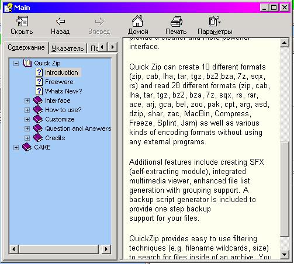Click the text 'support for your files.'
Viewport: 294px width, 264px height.
pos(164,218)
